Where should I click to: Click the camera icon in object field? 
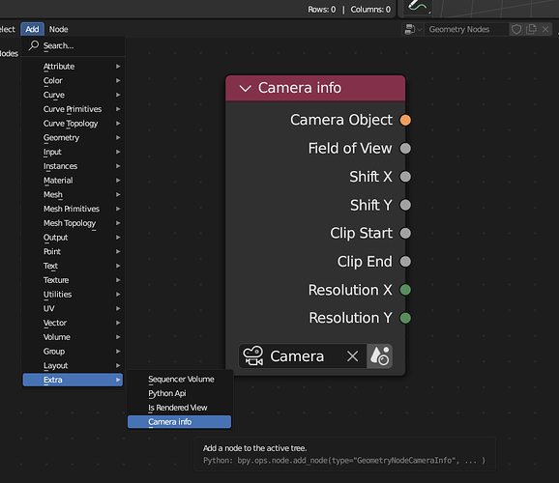coord(253,356)
